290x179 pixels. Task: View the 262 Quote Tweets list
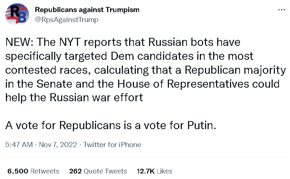(98, 171)
